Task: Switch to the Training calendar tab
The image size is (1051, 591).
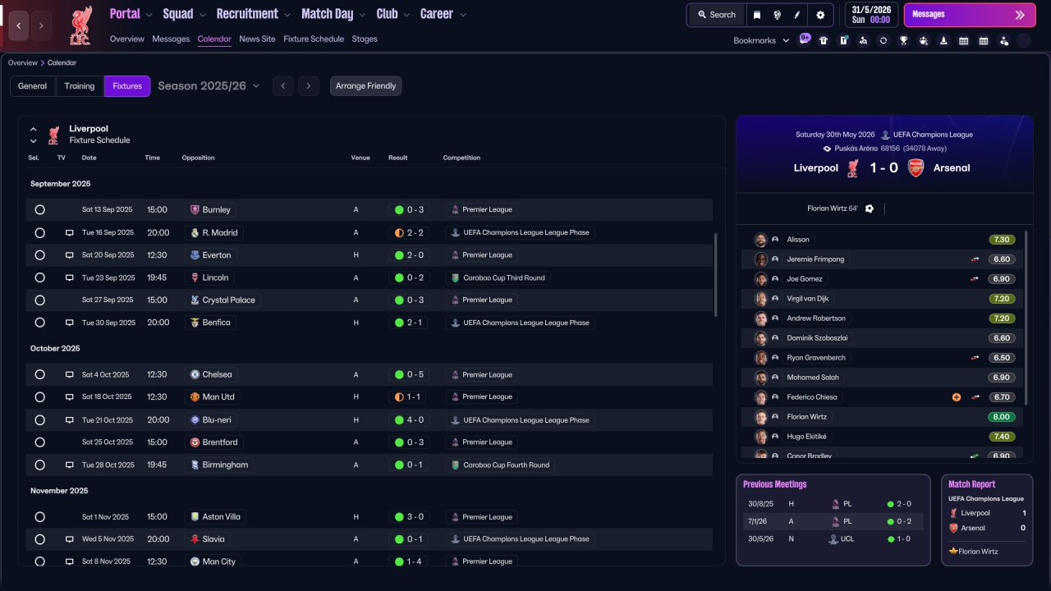Action: [x=80, y=86]
